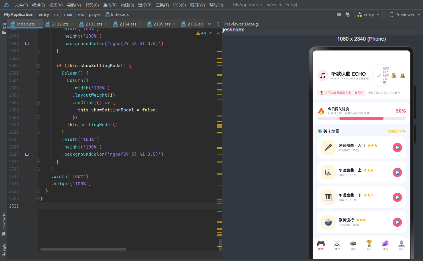The height and width of the screenshot is (261, 423).
Task: Click the 今日闯关进度 progress bar
Action: (361, 118)
